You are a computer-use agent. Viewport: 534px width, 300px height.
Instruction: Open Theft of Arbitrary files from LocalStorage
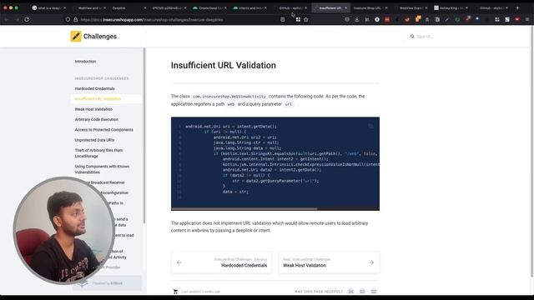click(98, 153)
